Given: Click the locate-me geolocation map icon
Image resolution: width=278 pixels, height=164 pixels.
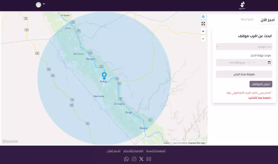Looking at the screenshot, I should (203, 17).
